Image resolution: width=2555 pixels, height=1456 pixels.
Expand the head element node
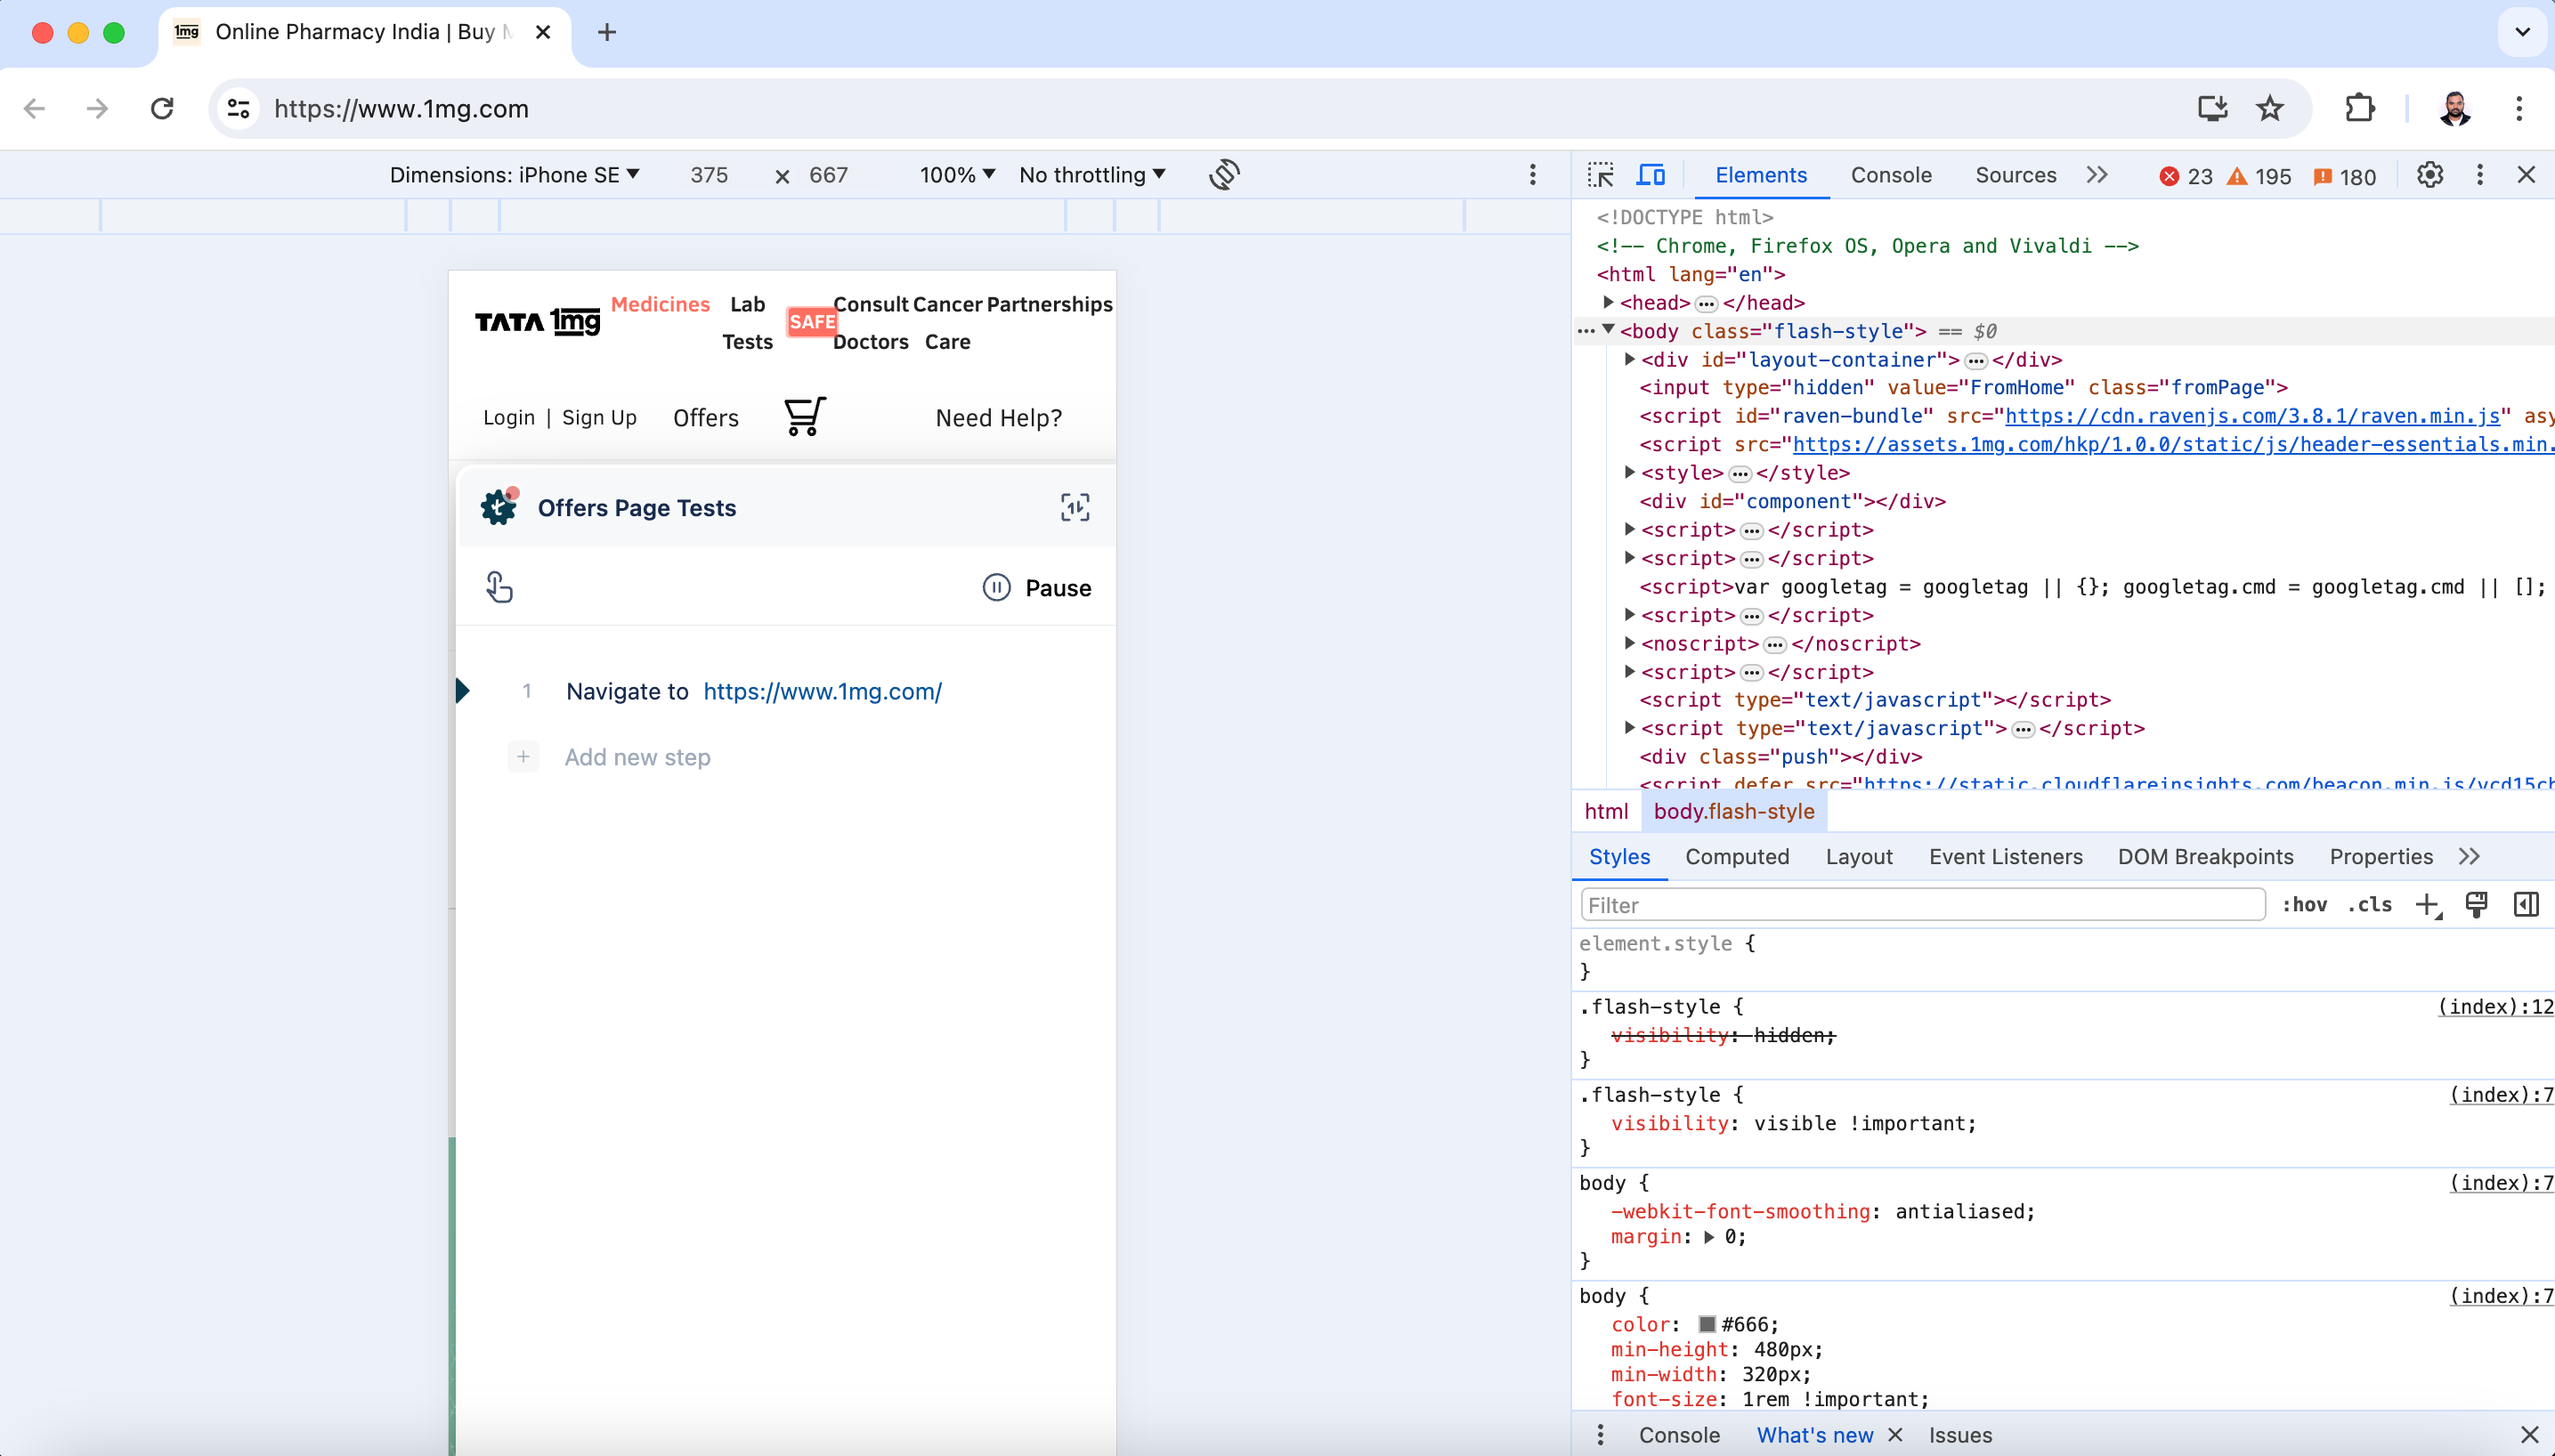pyautogui.click(x=1609, y=302)
